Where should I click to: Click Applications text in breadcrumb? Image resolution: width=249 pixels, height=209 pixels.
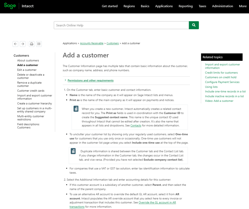pyautogui.click(x=70, y=43)
